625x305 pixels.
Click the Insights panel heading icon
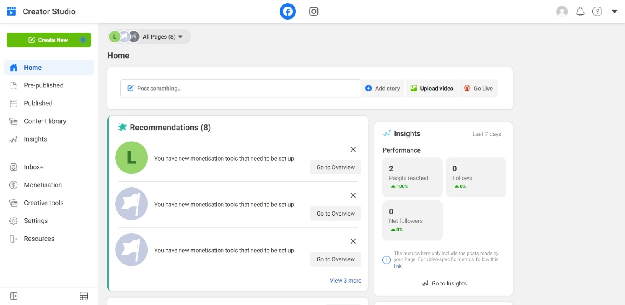387,133
